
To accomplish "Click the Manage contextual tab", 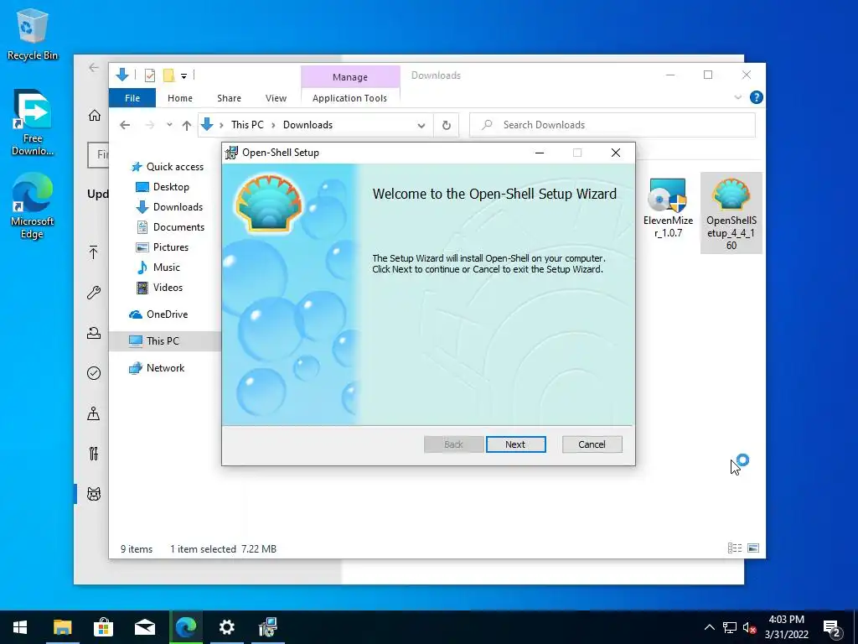I will point(350,77).
